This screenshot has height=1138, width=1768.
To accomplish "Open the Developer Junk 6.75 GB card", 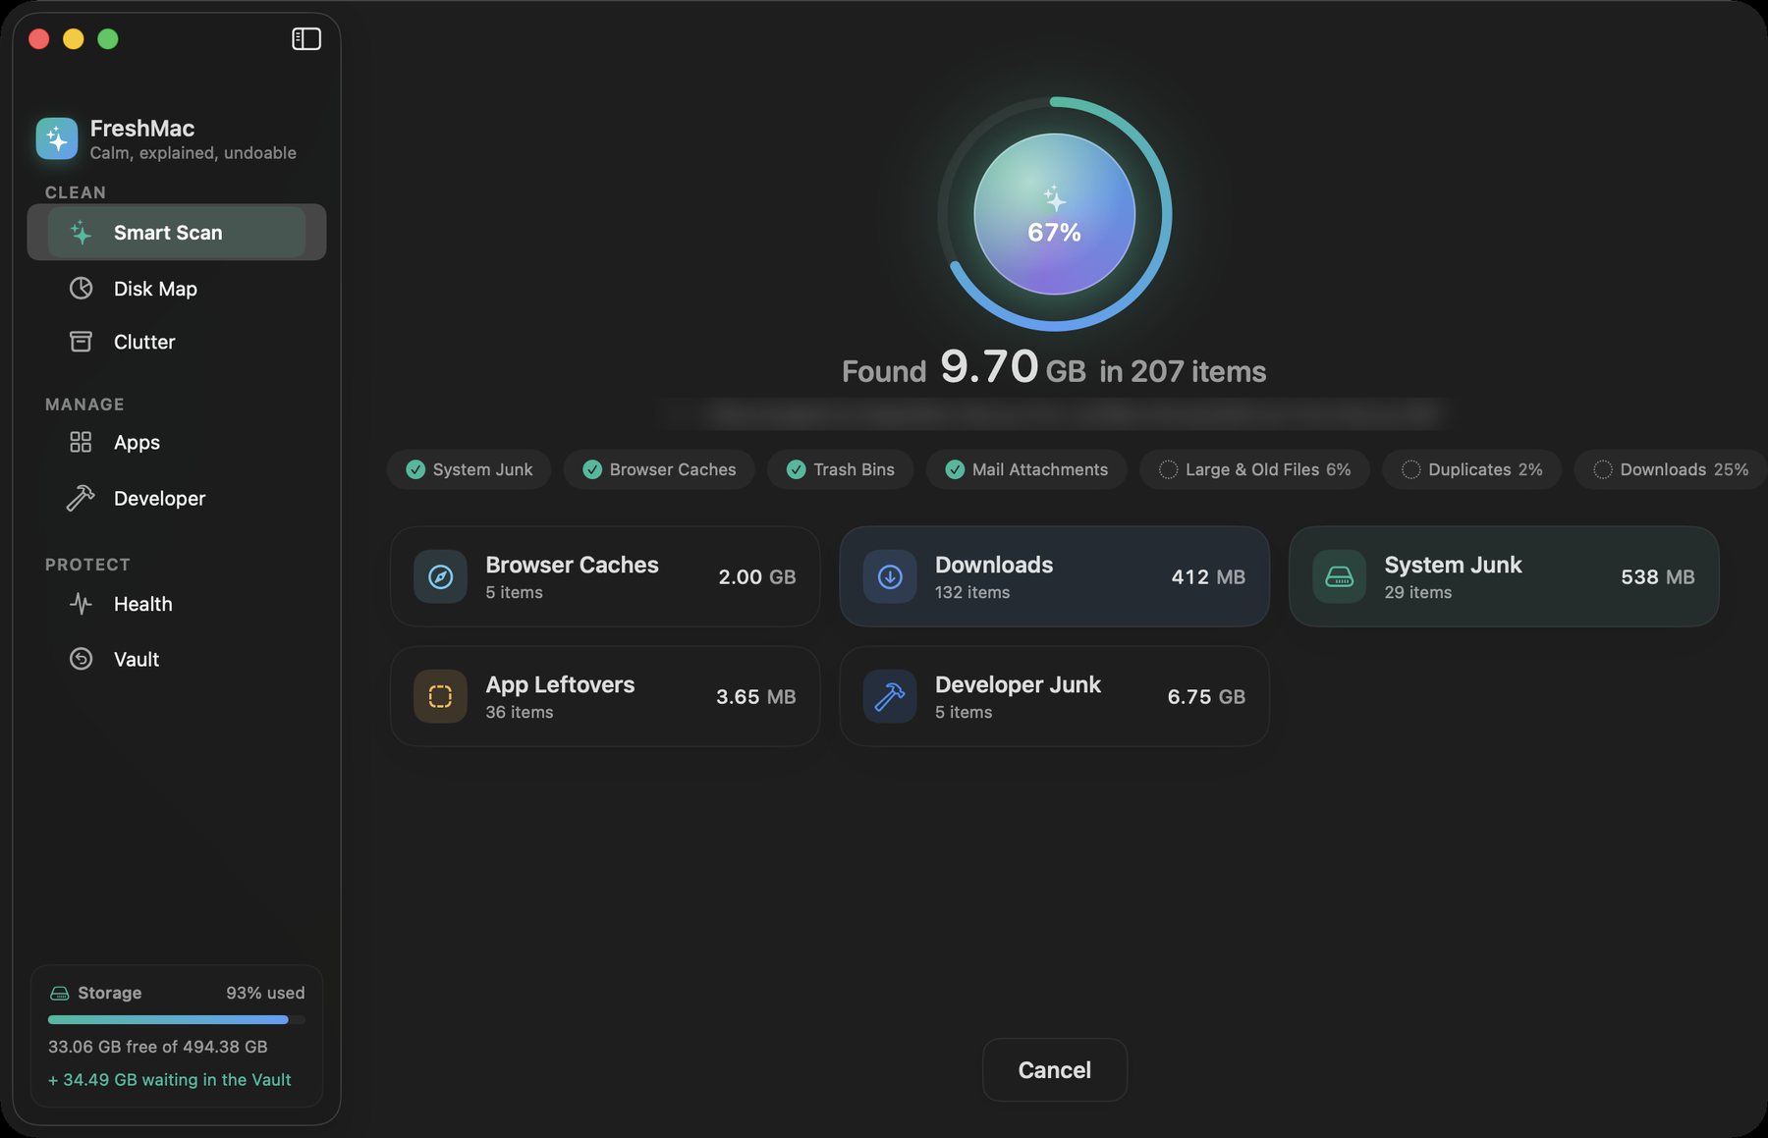I will pyautogui.click(x=1054, y=696).
